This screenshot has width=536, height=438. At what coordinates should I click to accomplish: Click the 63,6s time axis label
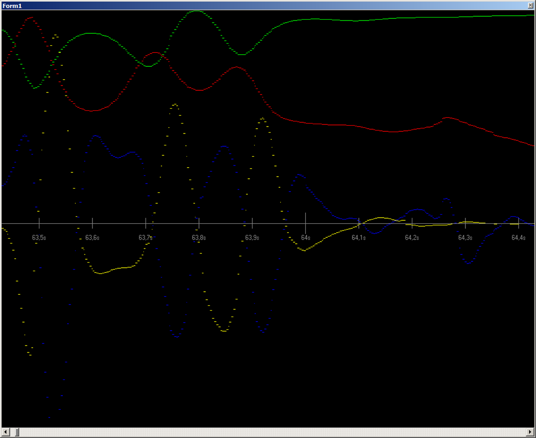[92, 237]
